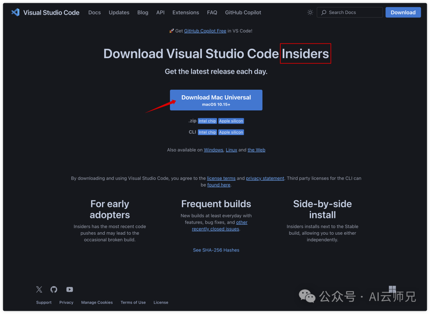
Task: Open the Windows download page link
Action: click(213, 150)
